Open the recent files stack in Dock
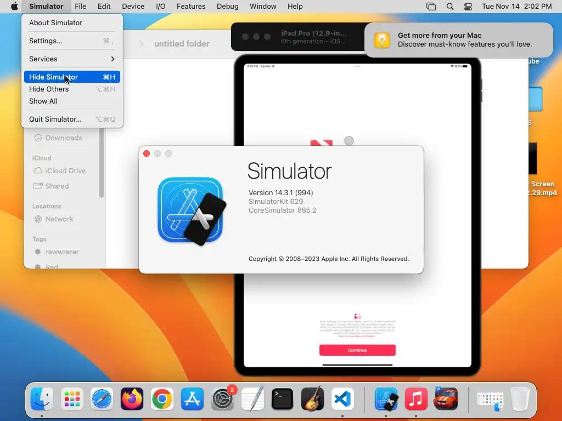Viewport: 562px width, 421px height. point(490,401)
